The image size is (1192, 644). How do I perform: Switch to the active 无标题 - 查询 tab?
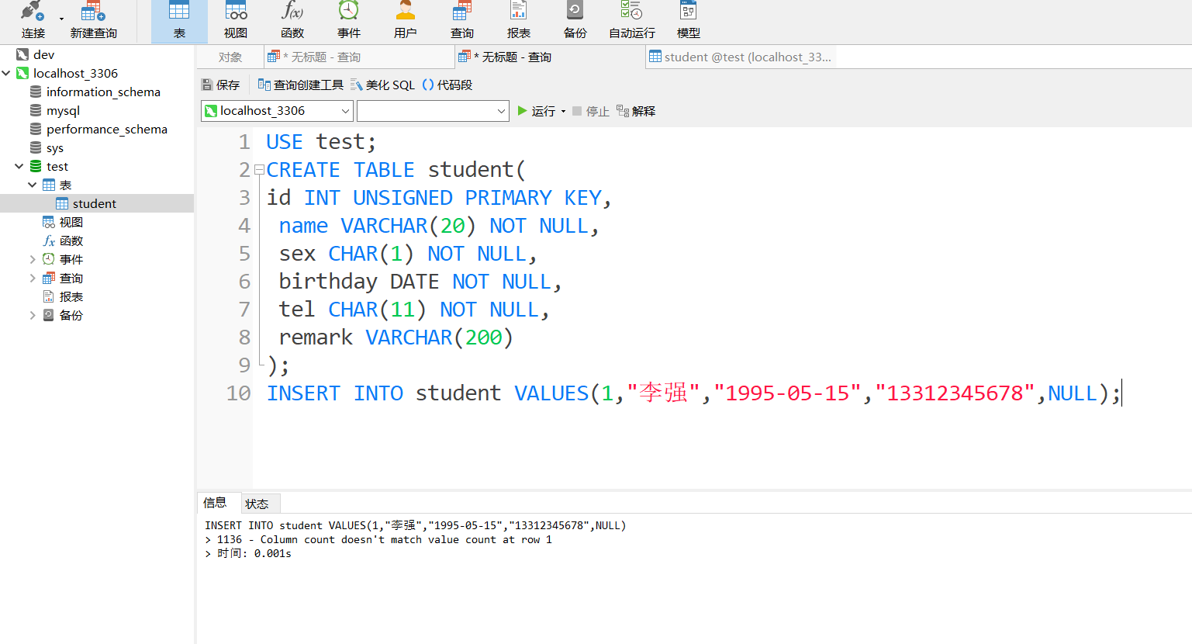[x=550, y=57]
